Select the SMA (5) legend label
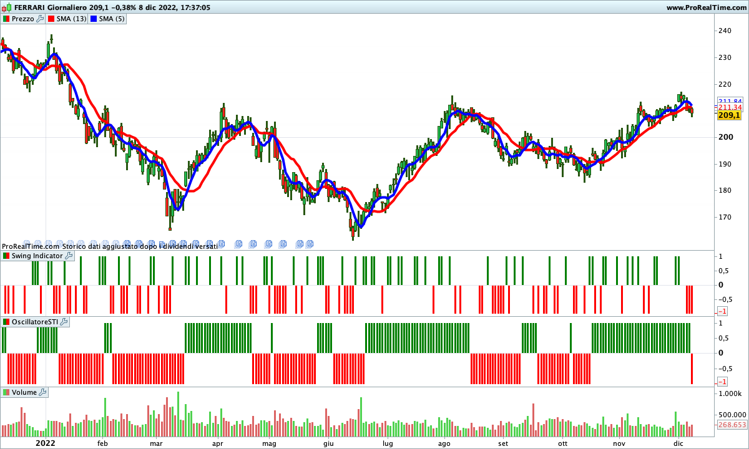Image resolution: width=749 pixels, height=449 pixels. 112,19
